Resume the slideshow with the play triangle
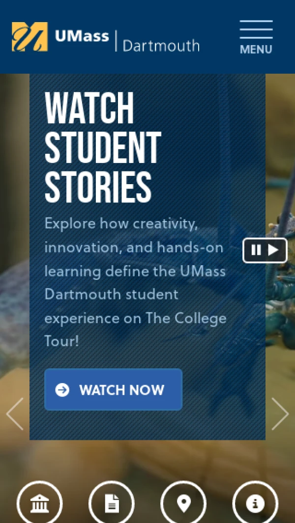 pos(273,250)
